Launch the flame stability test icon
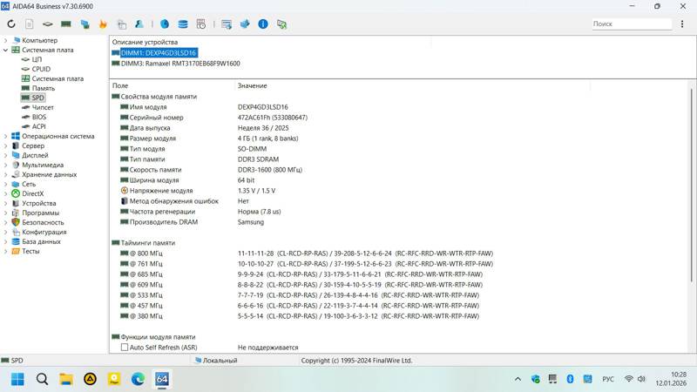The image size is (697, 392). click(103, 24)
